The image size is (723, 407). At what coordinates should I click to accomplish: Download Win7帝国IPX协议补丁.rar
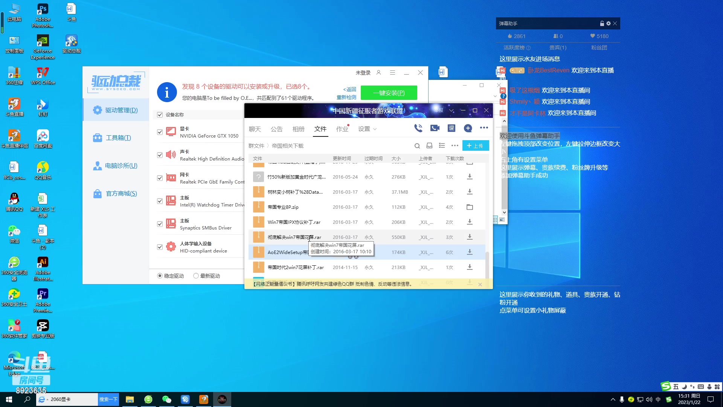[470, 222]
